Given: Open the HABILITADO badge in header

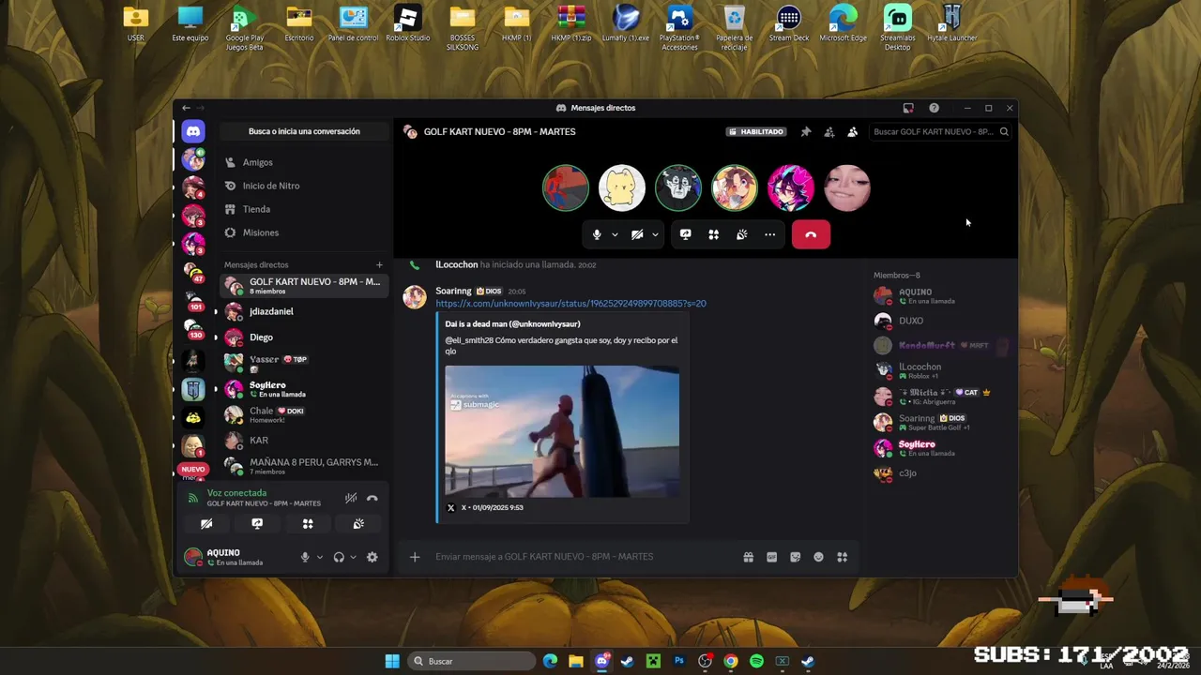Looking at the screenshot, I should click(756, 132).
